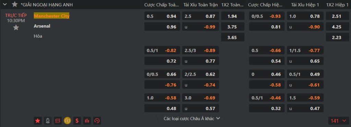Select first-half draw odds 2.23
This screenshot has width=351, height=127.
point(337,37)
